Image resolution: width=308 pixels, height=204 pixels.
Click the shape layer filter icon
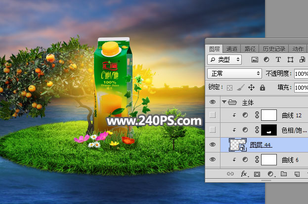290,59
